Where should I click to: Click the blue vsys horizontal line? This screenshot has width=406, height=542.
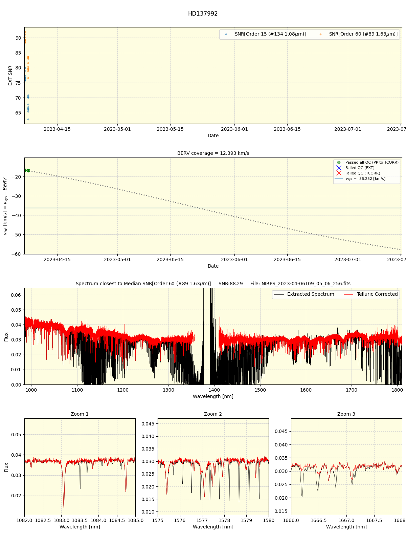213,208
